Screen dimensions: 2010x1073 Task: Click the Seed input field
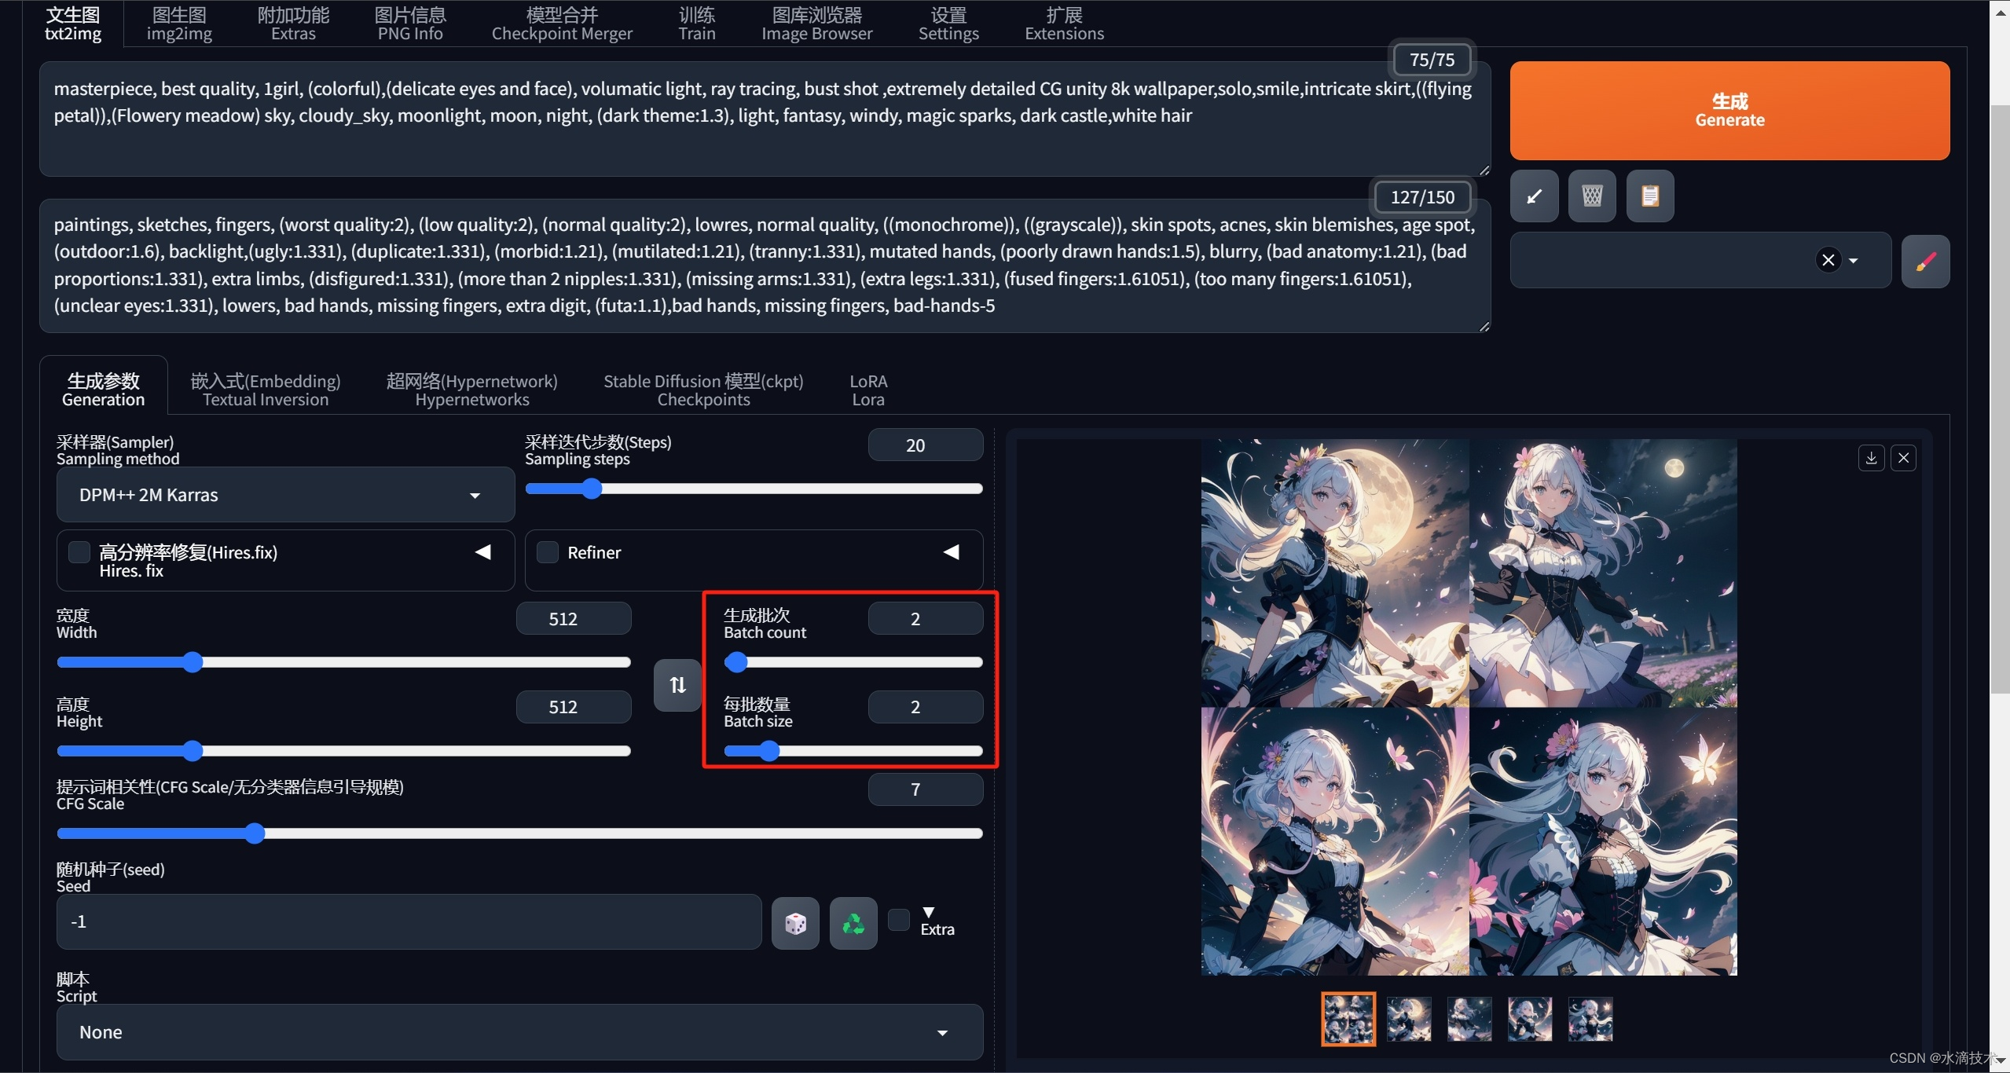[409, 922]
